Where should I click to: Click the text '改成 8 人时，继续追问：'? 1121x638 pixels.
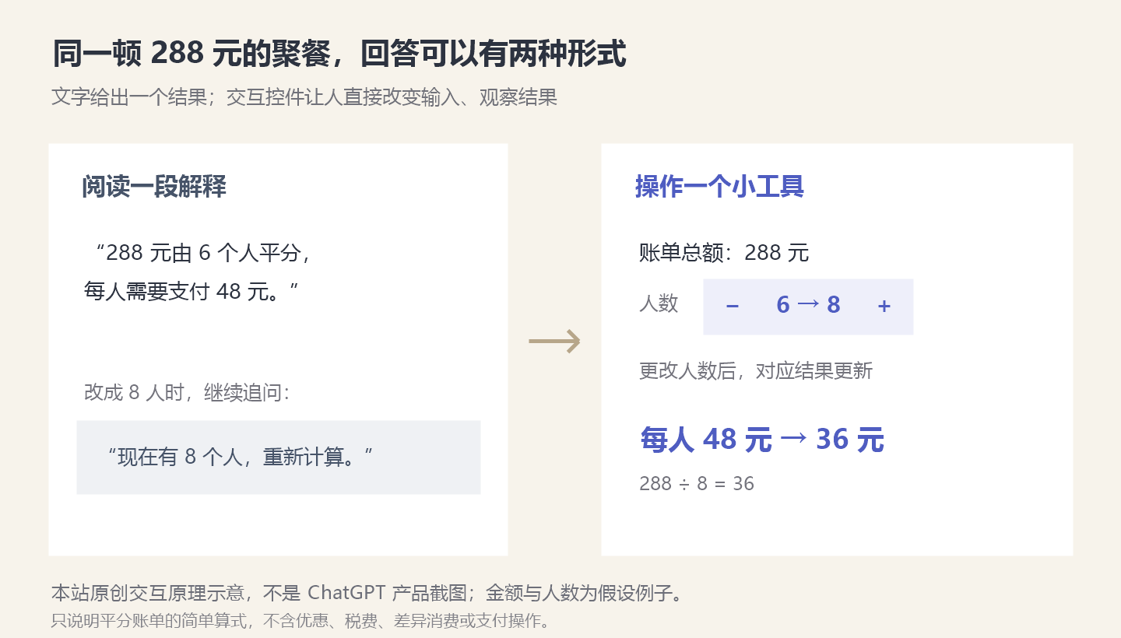tap(187, 392)
